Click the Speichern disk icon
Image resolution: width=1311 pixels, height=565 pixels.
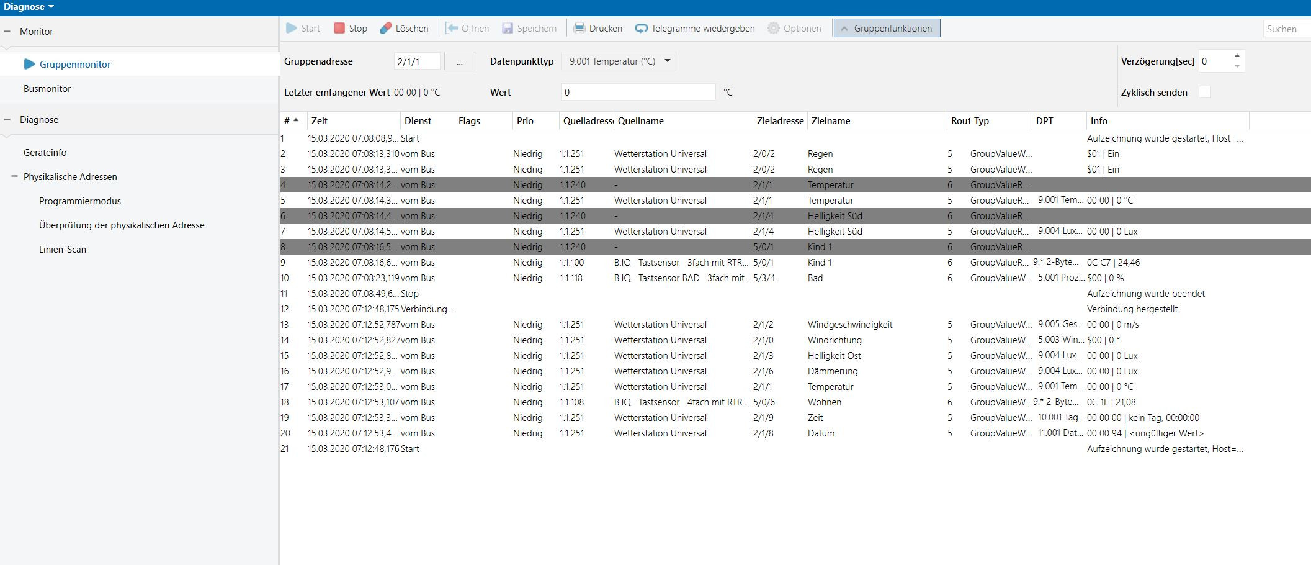point(508,29)
